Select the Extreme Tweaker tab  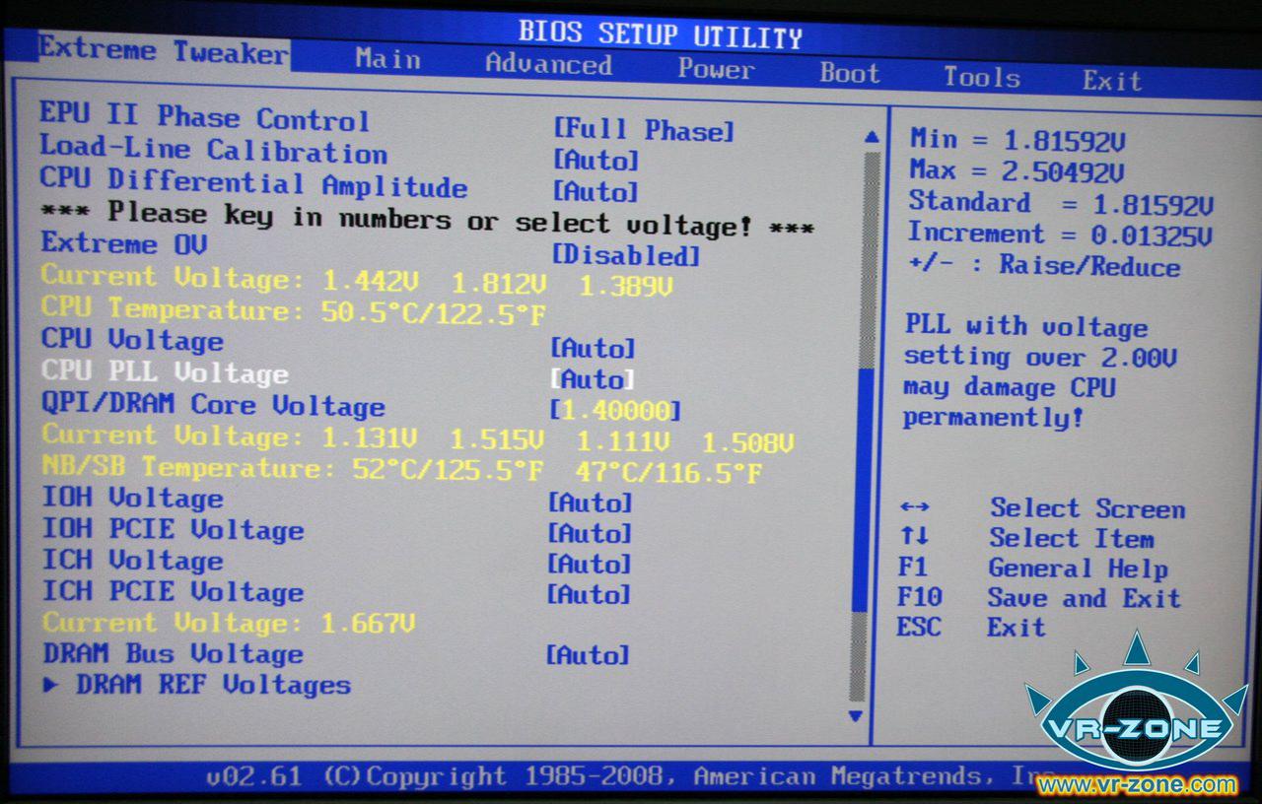(164, 50)
